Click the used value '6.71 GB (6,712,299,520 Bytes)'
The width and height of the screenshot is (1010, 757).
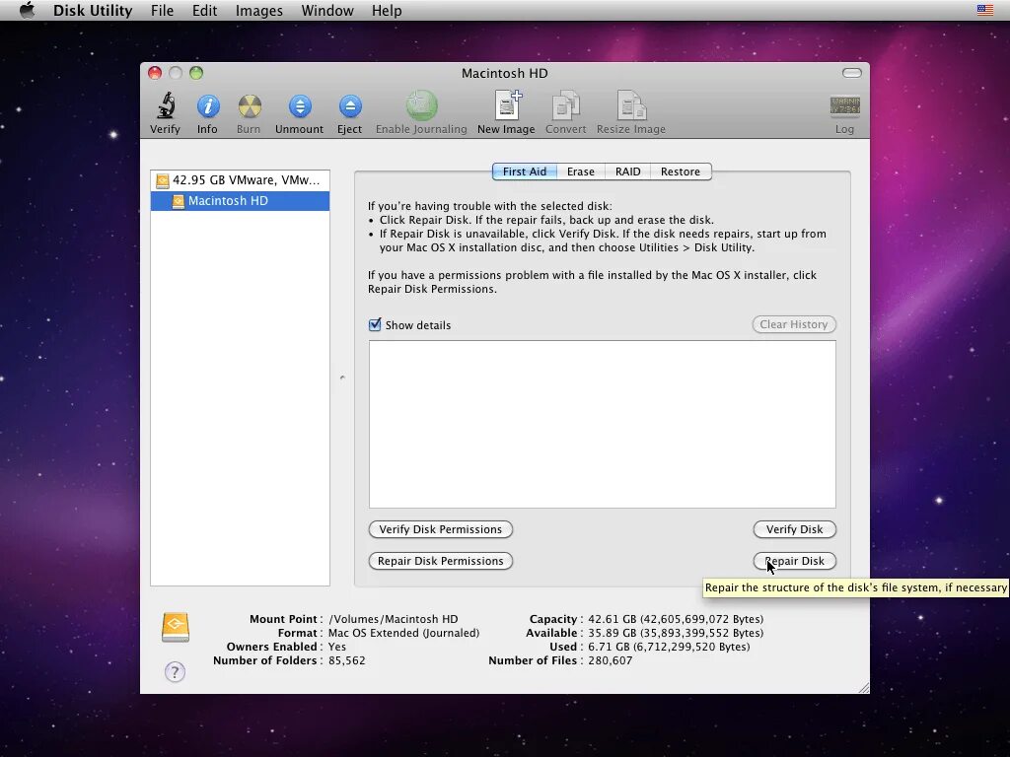point(669,647)
